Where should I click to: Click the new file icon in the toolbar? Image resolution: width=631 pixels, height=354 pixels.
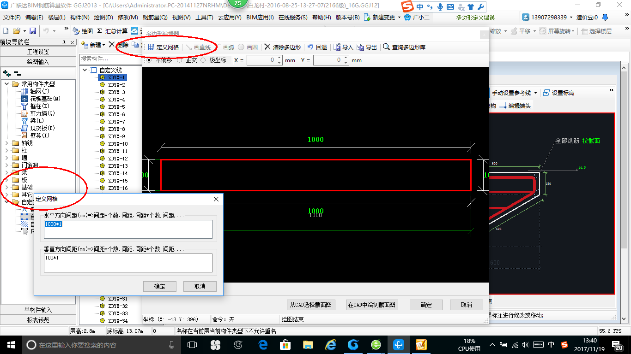(6, 31)
